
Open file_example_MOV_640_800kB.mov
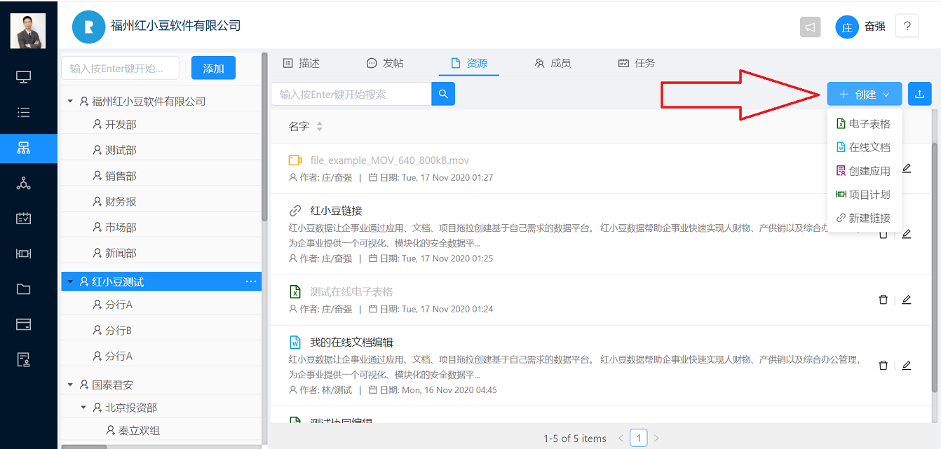pyautogui.click(x=389, y=160)
